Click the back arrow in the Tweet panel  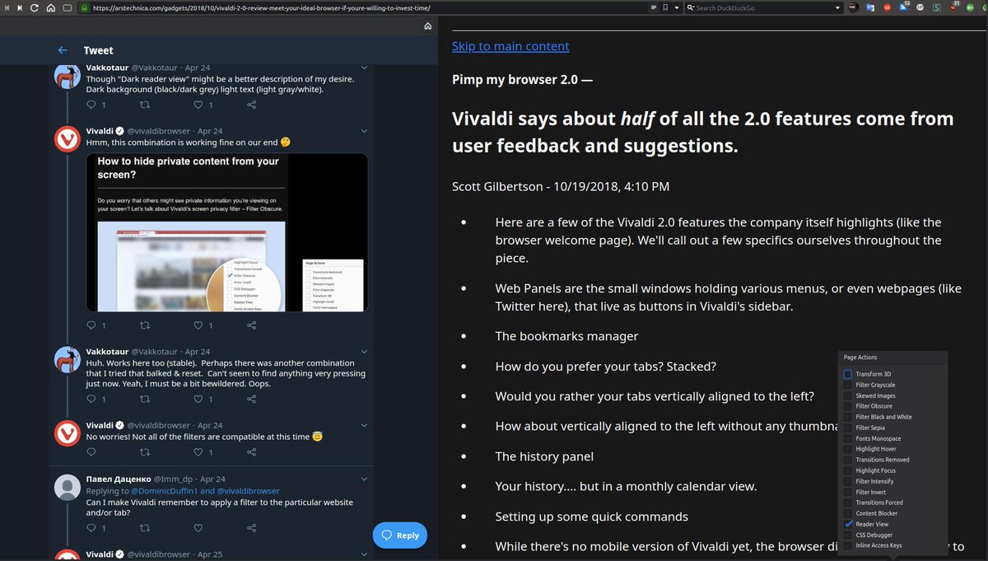62,49
